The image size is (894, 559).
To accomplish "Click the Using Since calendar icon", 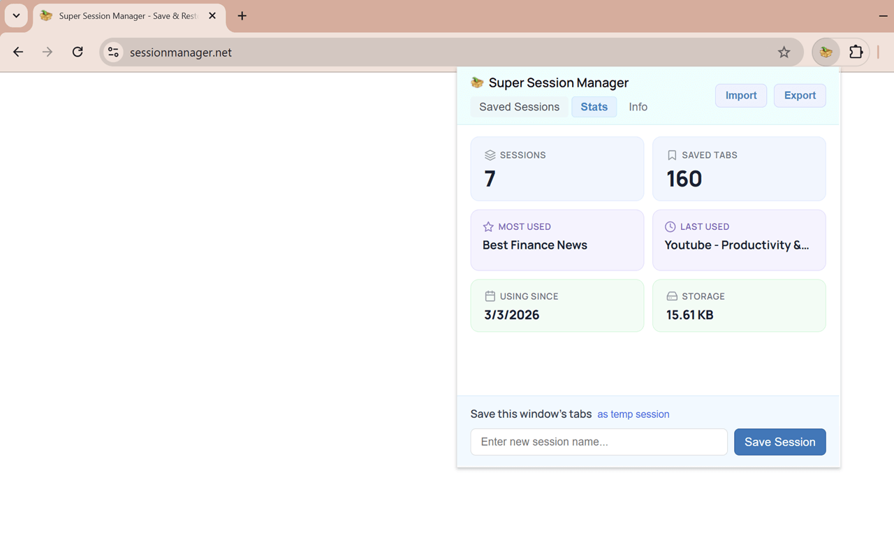I will pyautogui.click(x=490, y=296).
